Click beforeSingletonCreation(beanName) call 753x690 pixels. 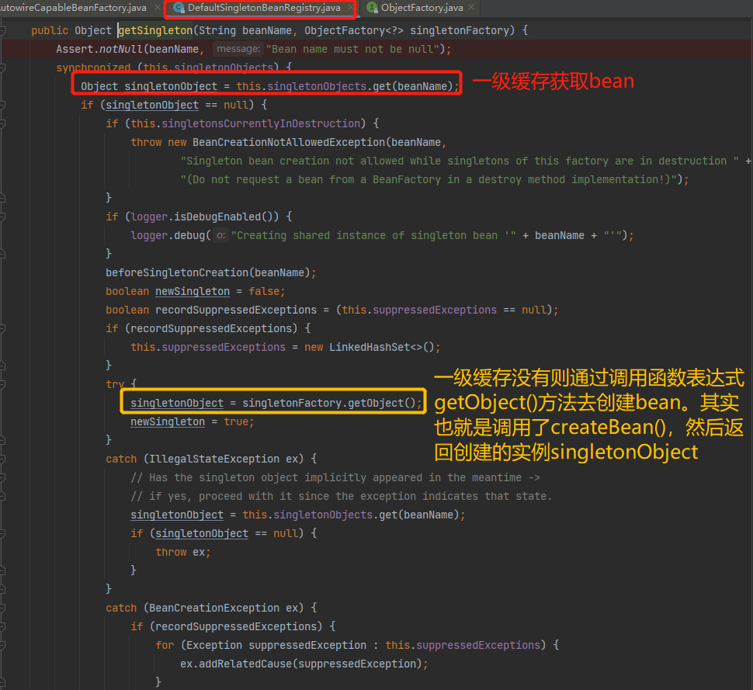[208, 272]
